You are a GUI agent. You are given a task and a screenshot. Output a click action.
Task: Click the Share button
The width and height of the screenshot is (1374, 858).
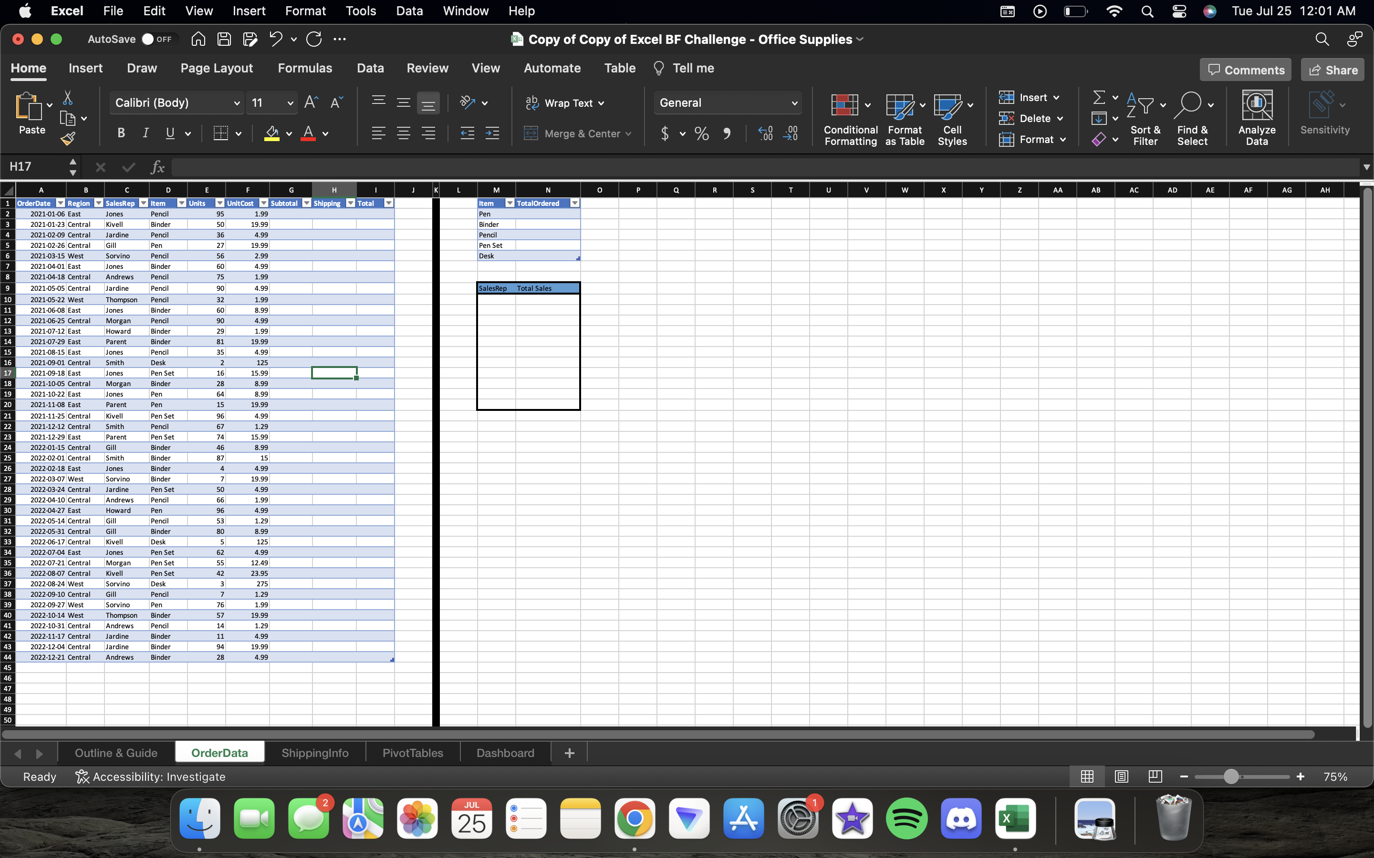point(1332,70)
